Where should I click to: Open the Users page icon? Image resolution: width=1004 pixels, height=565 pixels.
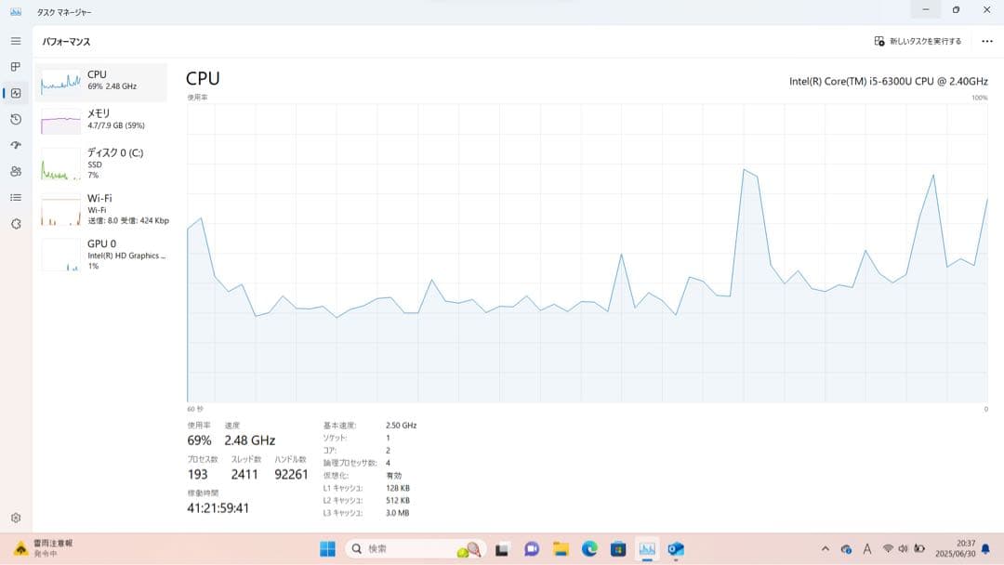click(x=15, y=171)
